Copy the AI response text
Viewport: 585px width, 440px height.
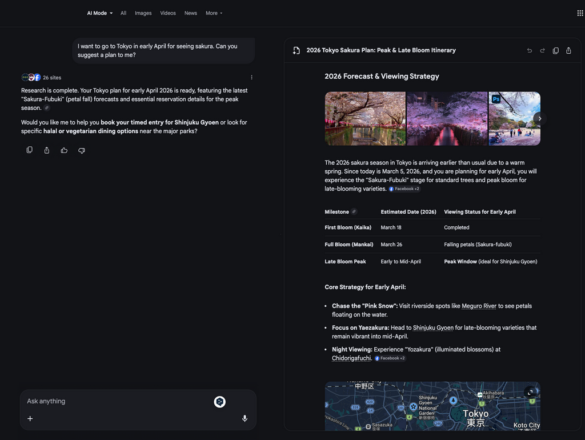[x=30, y=150]
